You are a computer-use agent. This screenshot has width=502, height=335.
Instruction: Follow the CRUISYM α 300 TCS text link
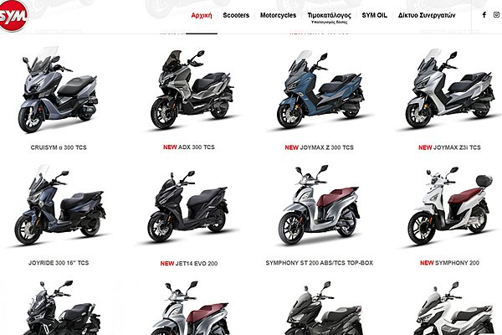click(59, 147)
